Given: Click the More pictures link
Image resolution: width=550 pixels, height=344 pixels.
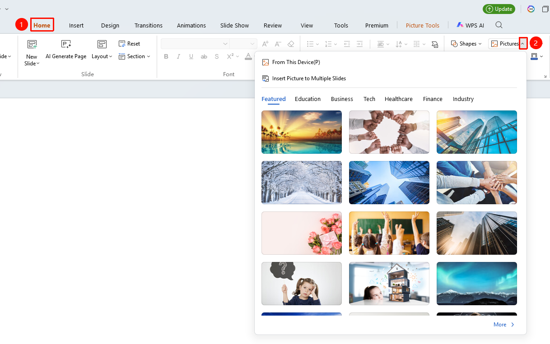Looking at the screenshot, I should pyautogui.click(x=504, y=325).
